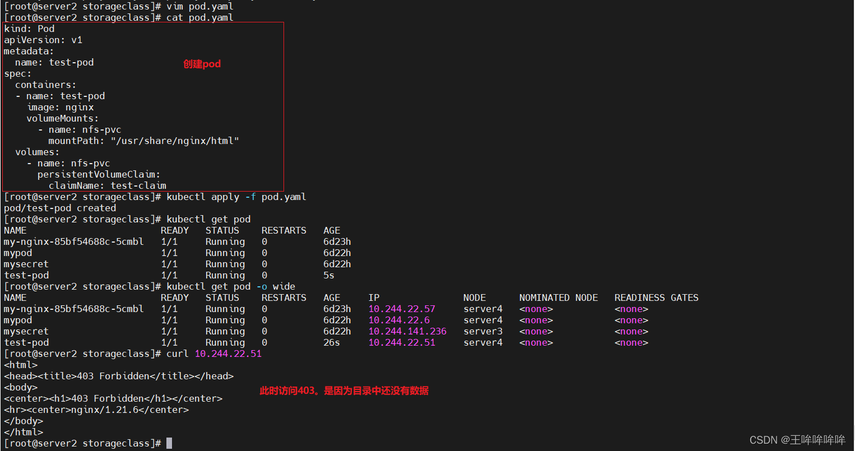Select the IP address 10.244.141.236

(x=407, y=331)
